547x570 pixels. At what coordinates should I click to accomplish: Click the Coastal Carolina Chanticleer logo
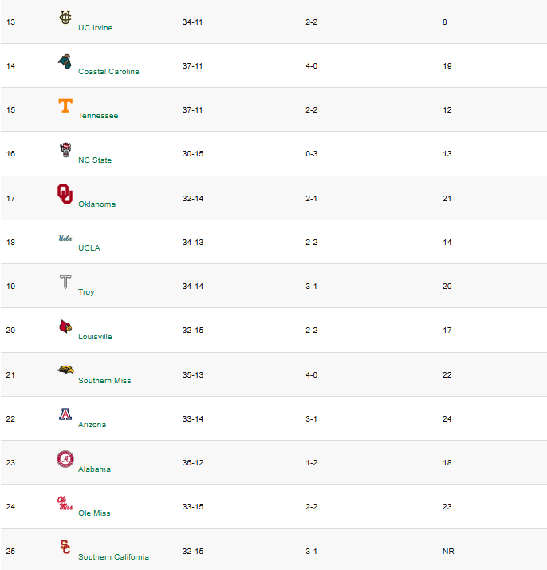pos(65,61)
